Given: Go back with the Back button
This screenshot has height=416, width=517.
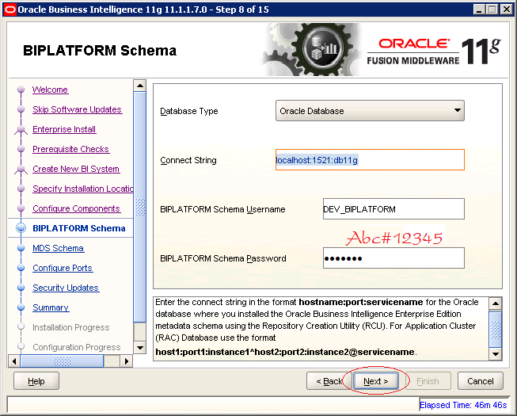Looking at the screenshot, I should pos(329,381).
